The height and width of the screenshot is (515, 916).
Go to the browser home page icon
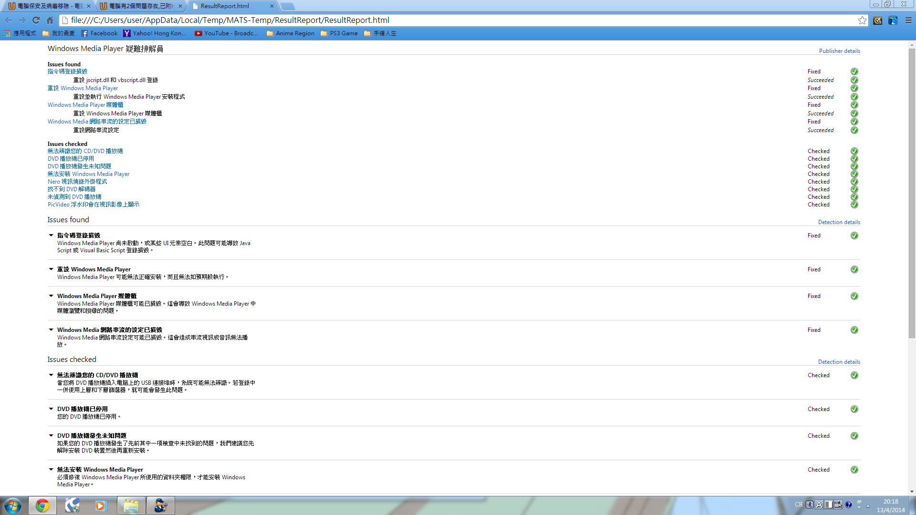[x=50, y=20]
